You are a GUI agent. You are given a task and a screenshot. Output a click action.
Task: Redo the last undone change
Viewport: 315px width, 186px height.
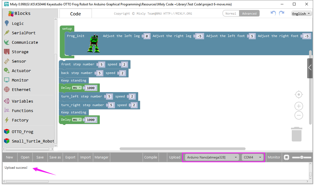(x=282, y=13)
